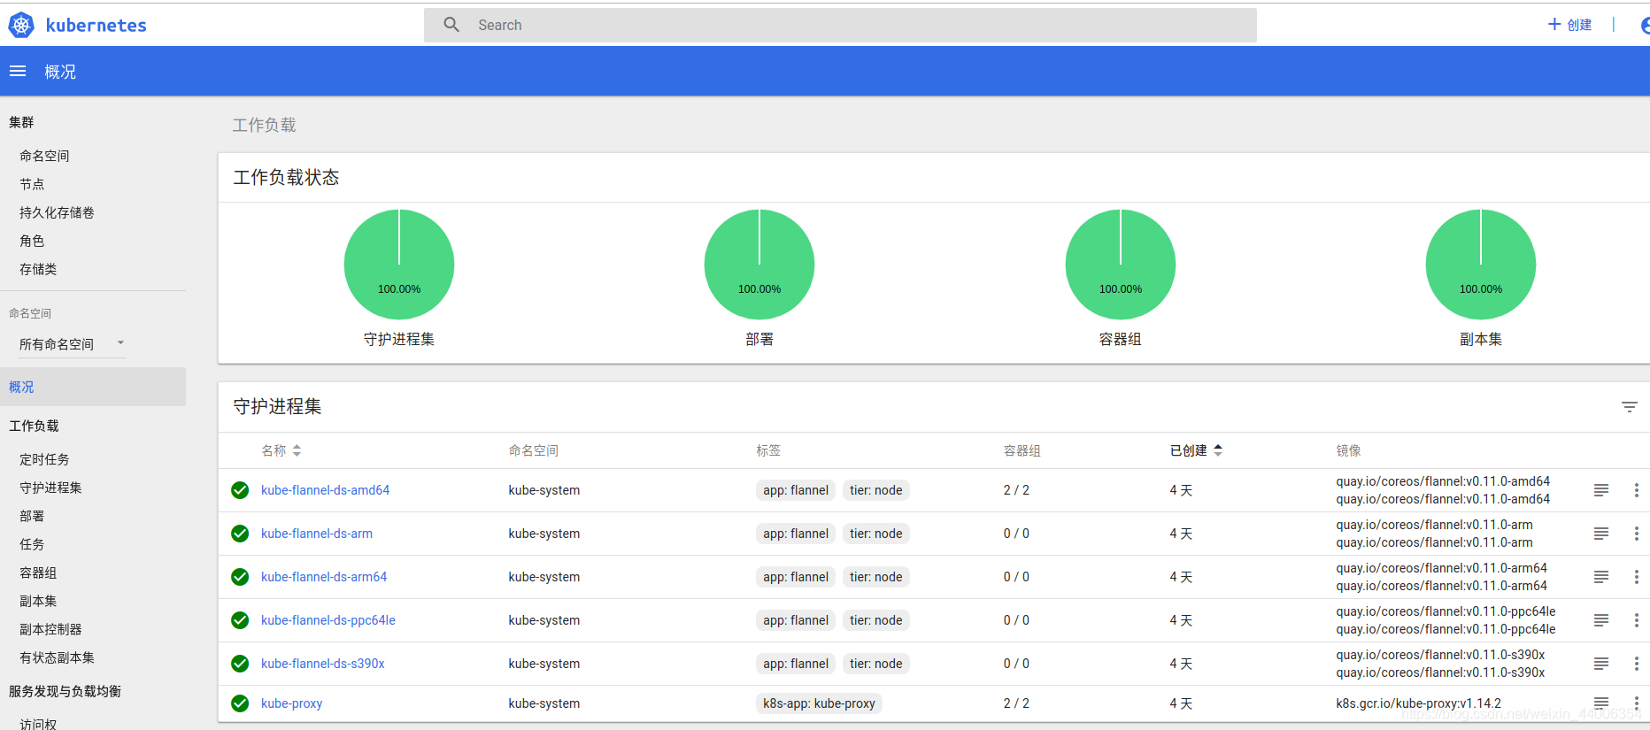Open the hamburger navigation menu
The image size is (1650, 730).
18,71
